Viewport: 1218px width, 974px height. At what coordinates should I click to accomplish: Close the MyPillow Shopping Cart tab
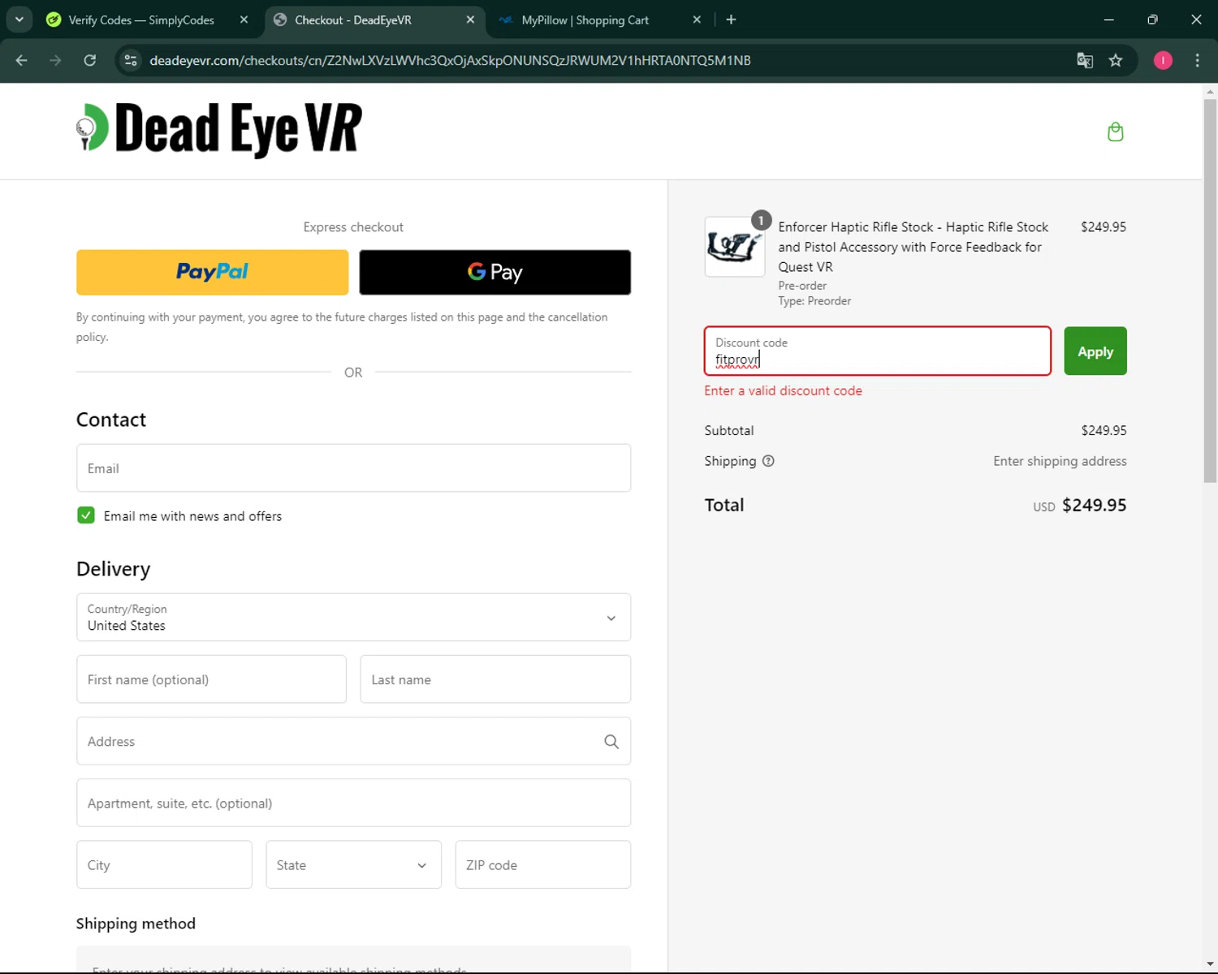pos(697,19)
